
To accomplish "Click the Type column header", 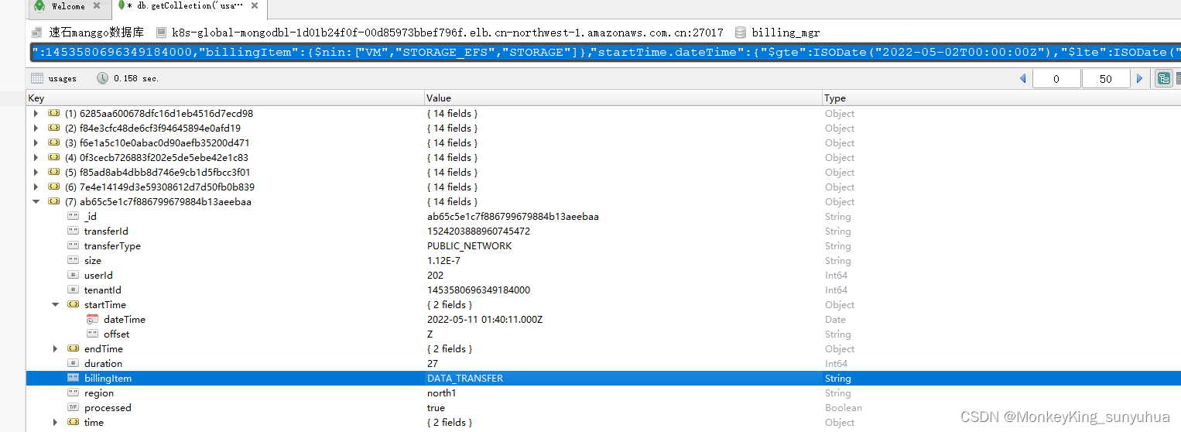I will pos(1001,98).
